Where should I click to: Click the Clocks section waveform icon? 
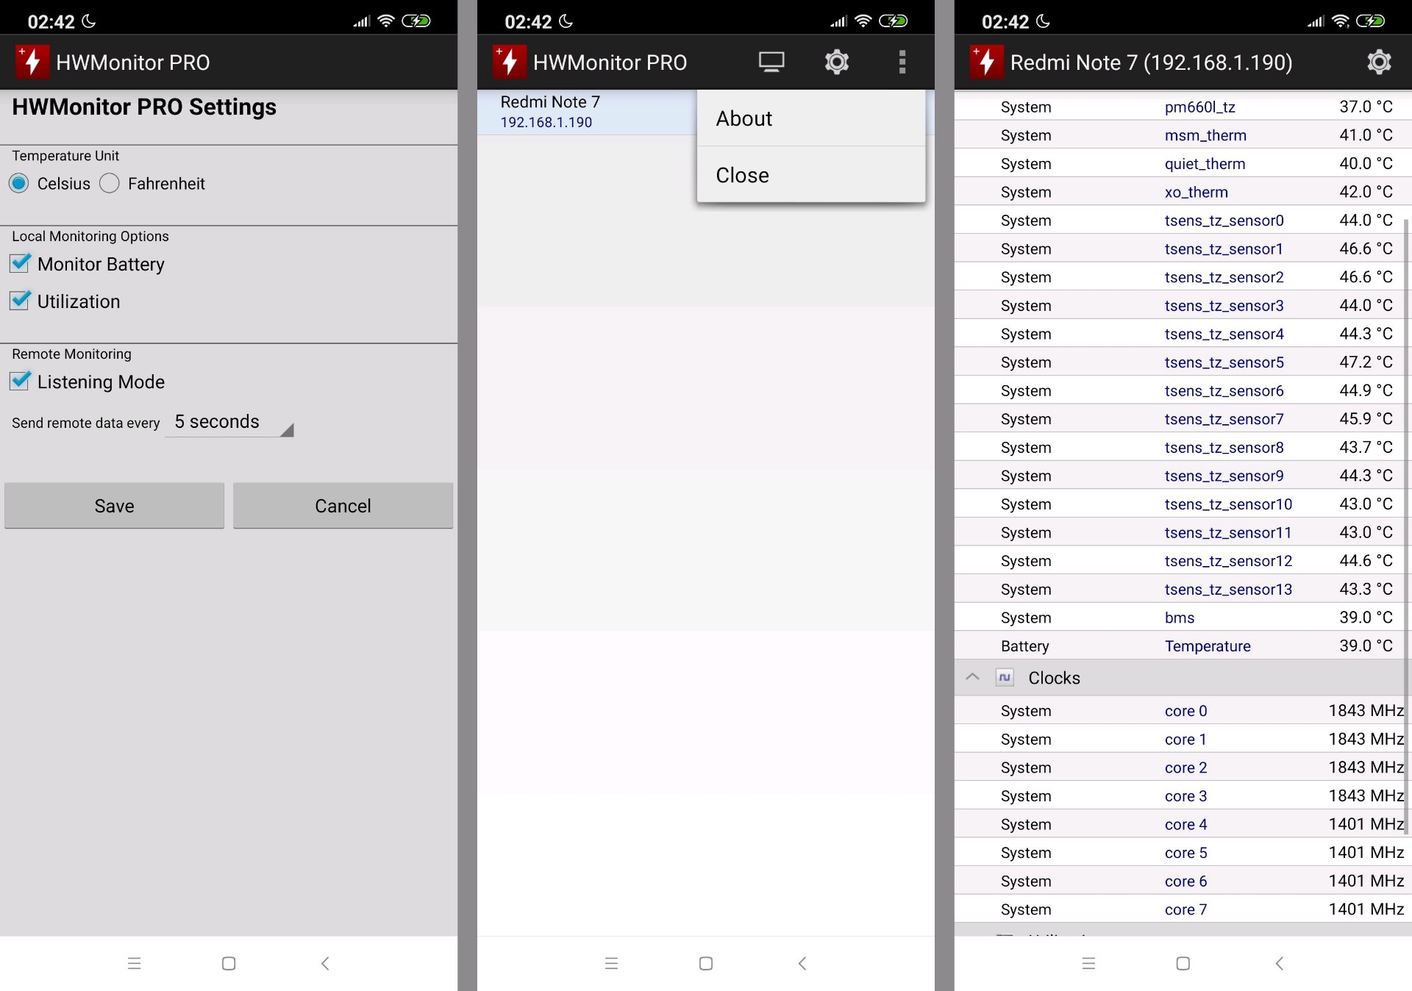[1005, 677]
